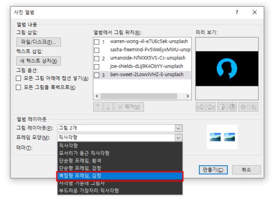
Task: Select ben-sweet-2LowviVHZ-E-unsplash list entry
Action: click(147, 75)
